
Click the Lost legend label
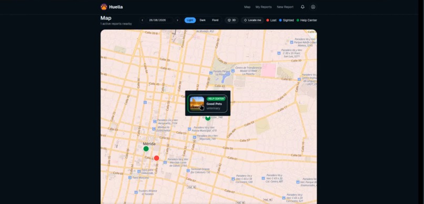pos(274,20)
